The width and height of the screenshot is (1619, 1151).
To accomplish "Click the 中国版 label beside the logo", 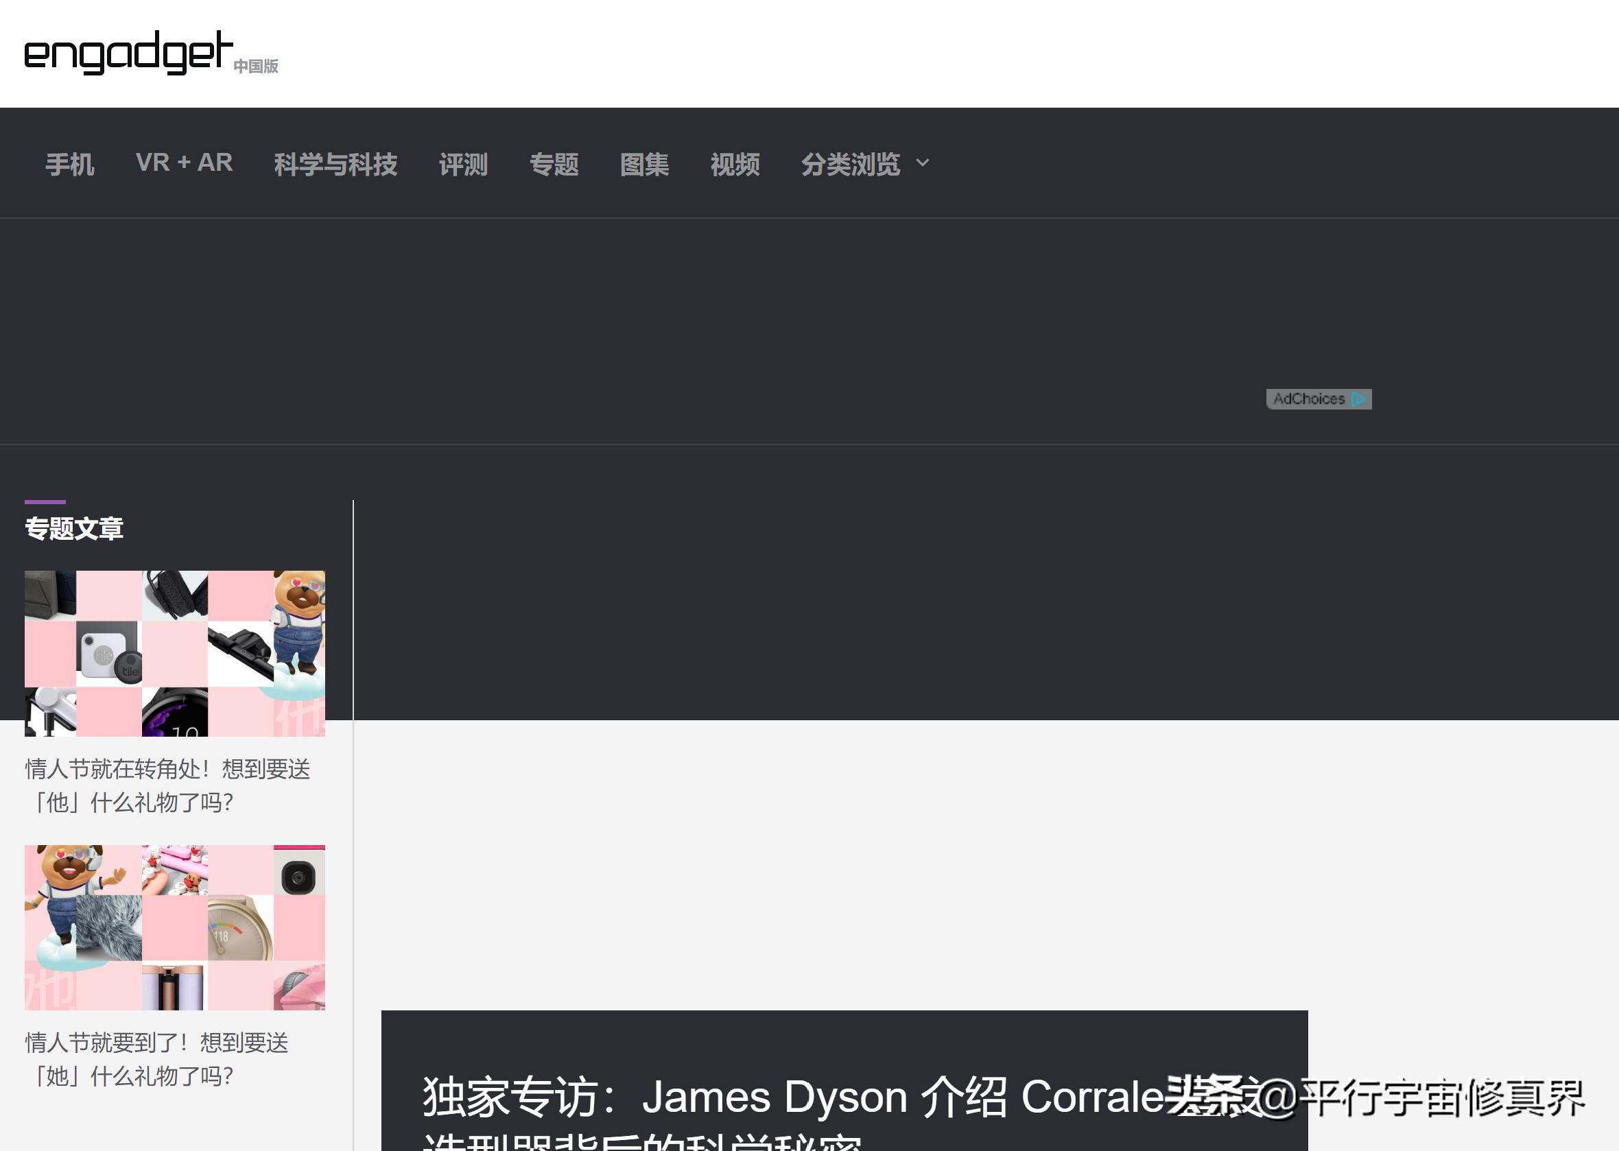I will click(256, 66).
